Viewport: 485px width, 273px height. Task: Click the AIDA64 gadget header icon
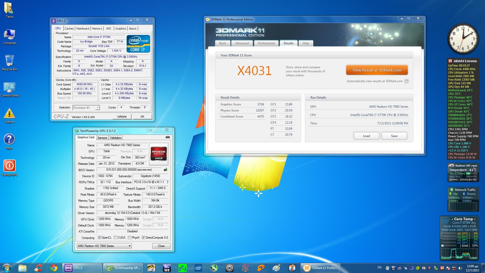450,61
